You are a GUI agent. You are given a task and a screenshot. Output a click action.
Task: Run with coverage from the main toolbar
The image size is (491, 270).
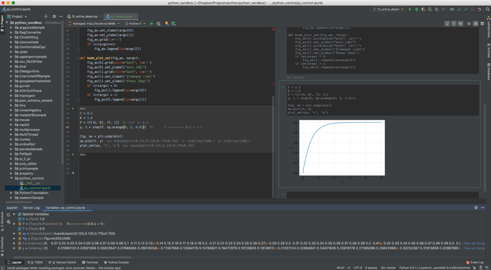coord(423,9)
